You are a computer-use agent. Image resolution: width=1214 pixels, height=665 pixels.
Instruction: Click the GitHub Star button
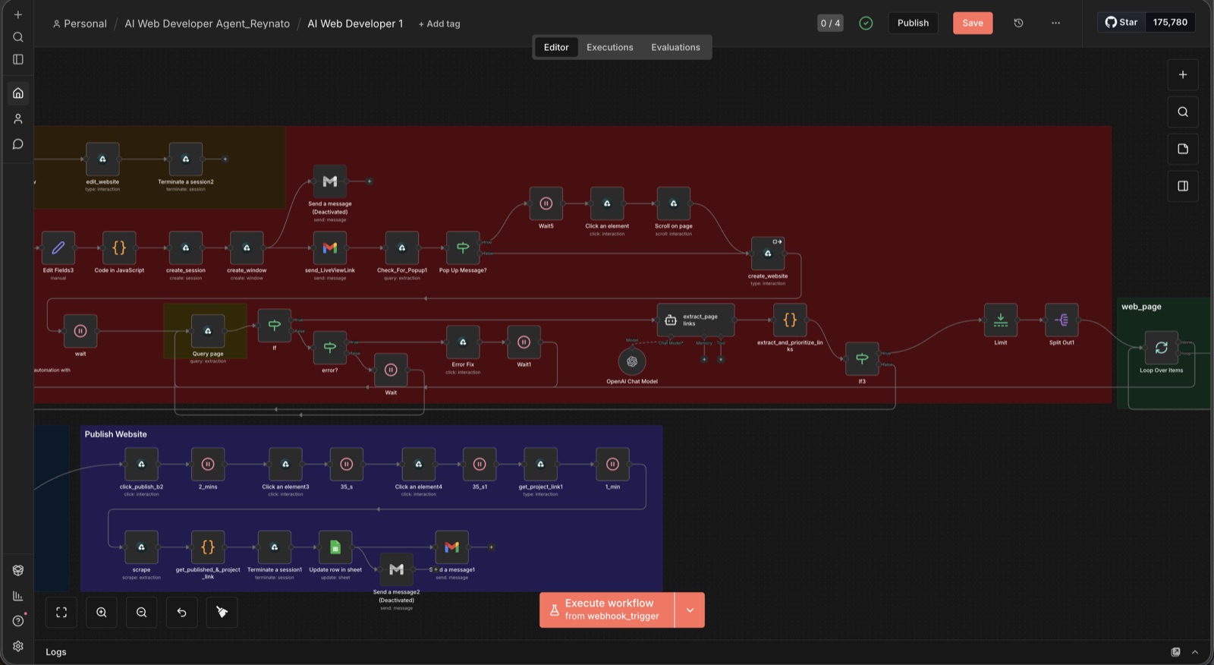pyautogui.click(x=1121, y=22)
